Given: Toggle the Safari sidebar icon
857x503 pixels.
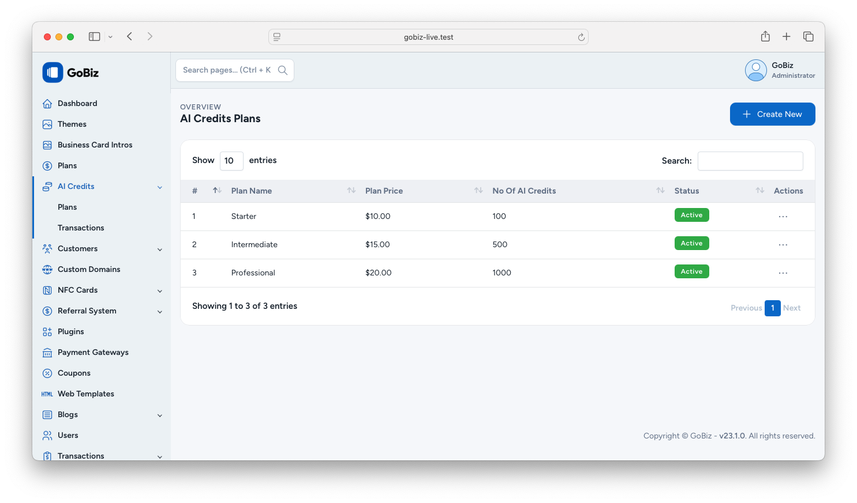Looking at the screenshot, I should click(95, 36).
